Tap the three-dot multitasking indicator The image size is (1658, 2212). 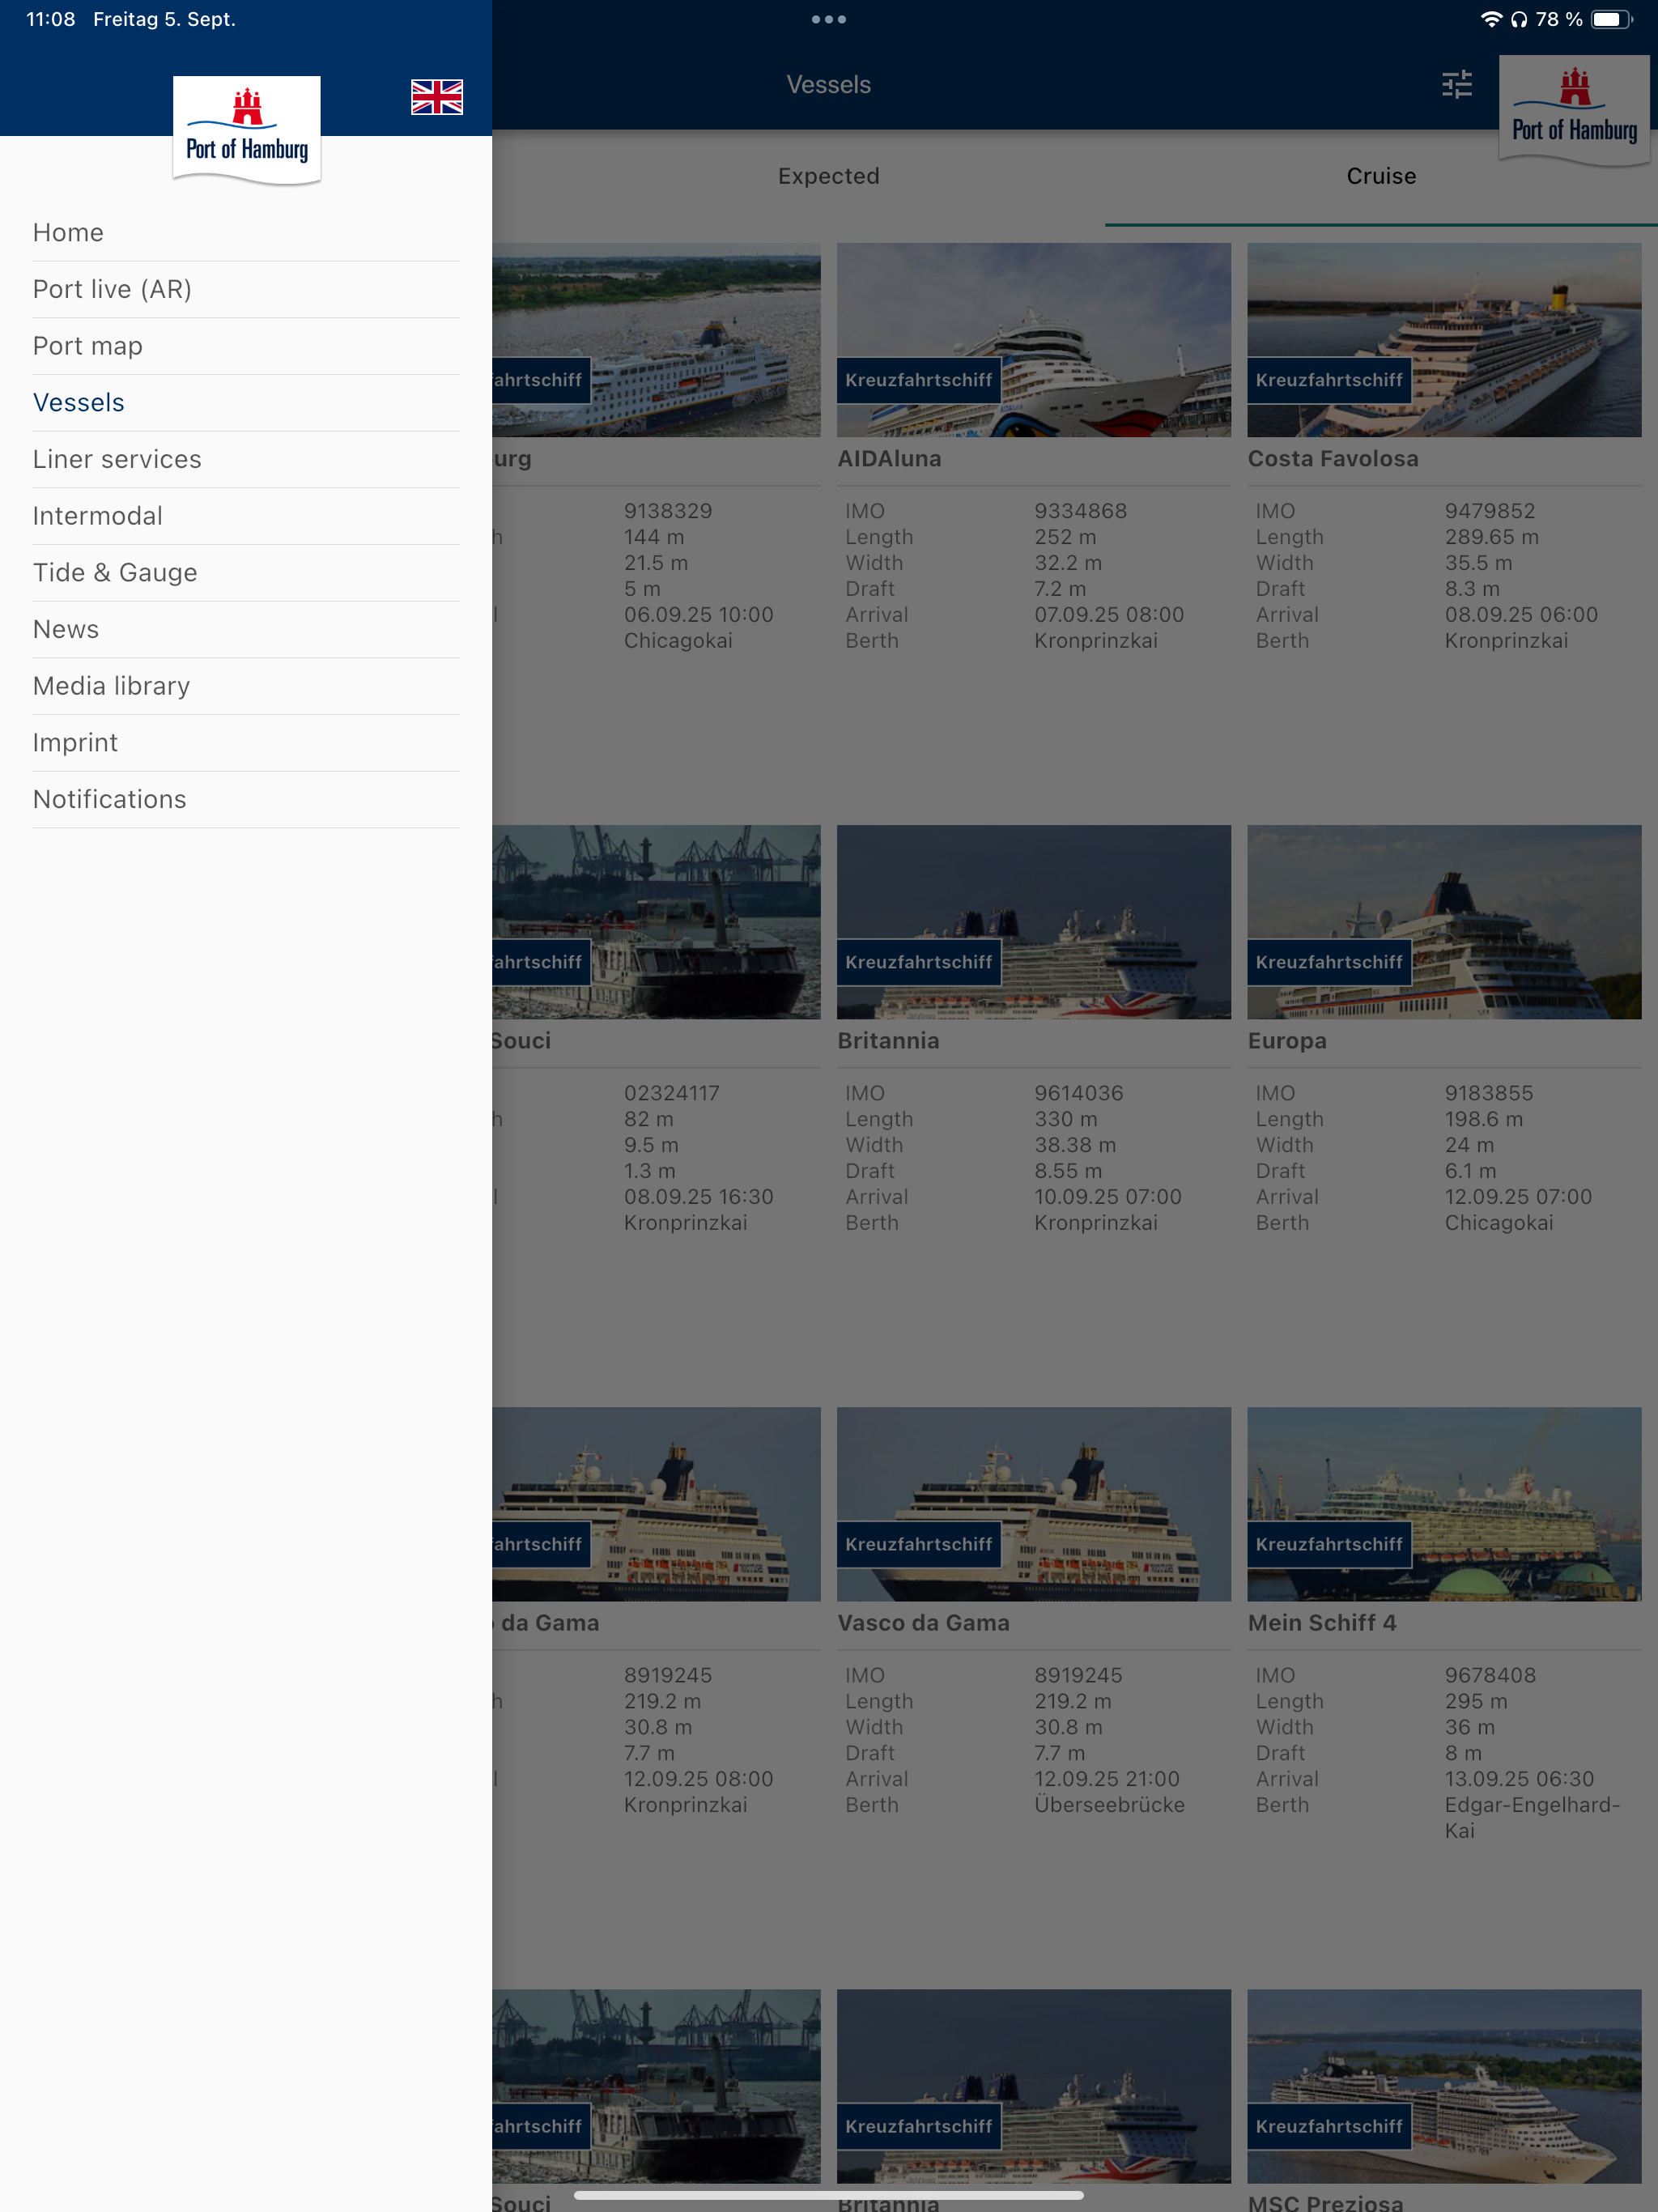point(829,19)
